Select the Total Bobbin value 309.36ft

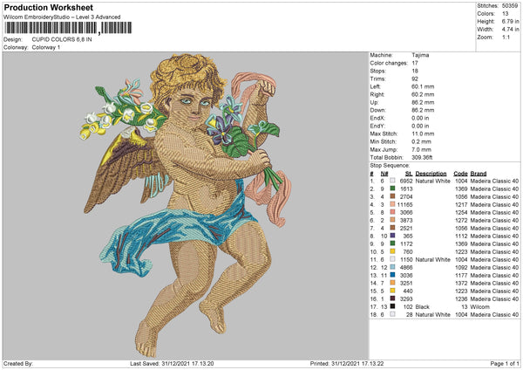pos(422,157)
